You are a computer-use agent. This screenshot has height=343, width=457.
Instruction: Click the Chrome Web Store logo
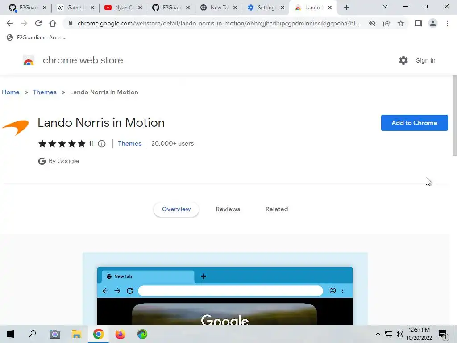coord(29,60)
